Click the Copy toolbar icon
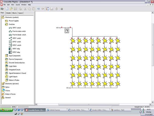 [x=29, y=9]
